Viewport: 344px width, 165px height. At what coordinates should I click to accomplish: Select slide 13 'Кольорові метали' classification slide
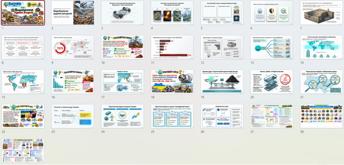272,47
